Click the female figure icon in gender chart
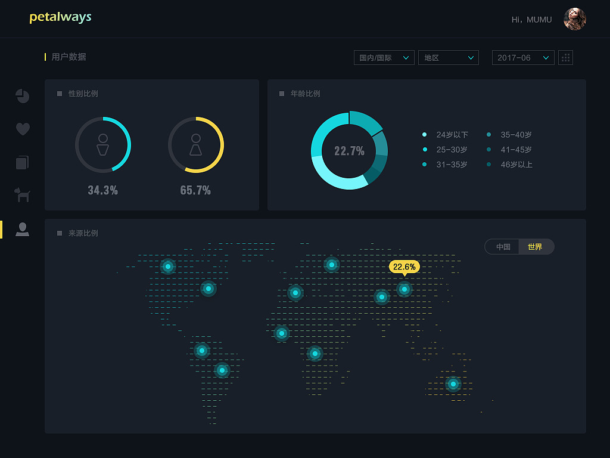Screen dimensions: 610x458 (195, 145)
